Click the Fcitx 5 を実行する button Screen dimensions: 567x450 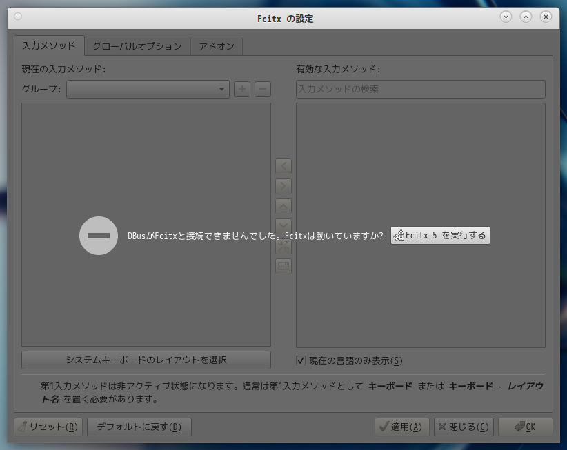(440, 236)
